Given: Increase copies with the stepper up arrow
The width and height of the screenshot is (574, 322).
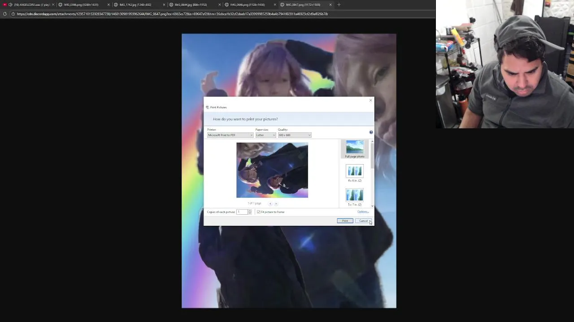Looking at the screenshot, I should 250,211.
